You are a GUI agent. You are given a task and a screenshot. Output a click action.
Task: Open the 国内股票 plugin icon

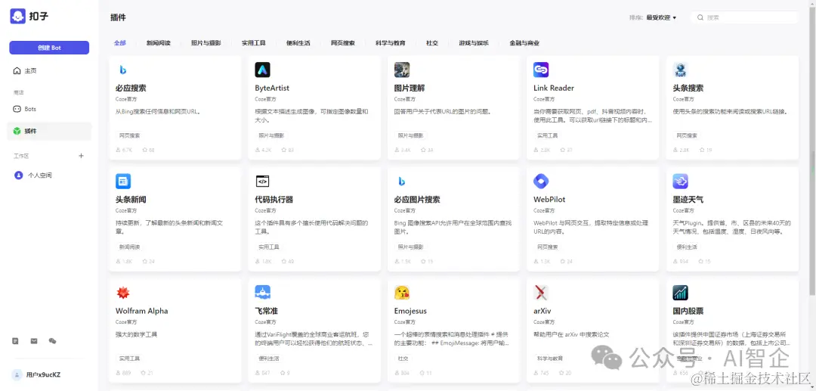pos(680,293)
